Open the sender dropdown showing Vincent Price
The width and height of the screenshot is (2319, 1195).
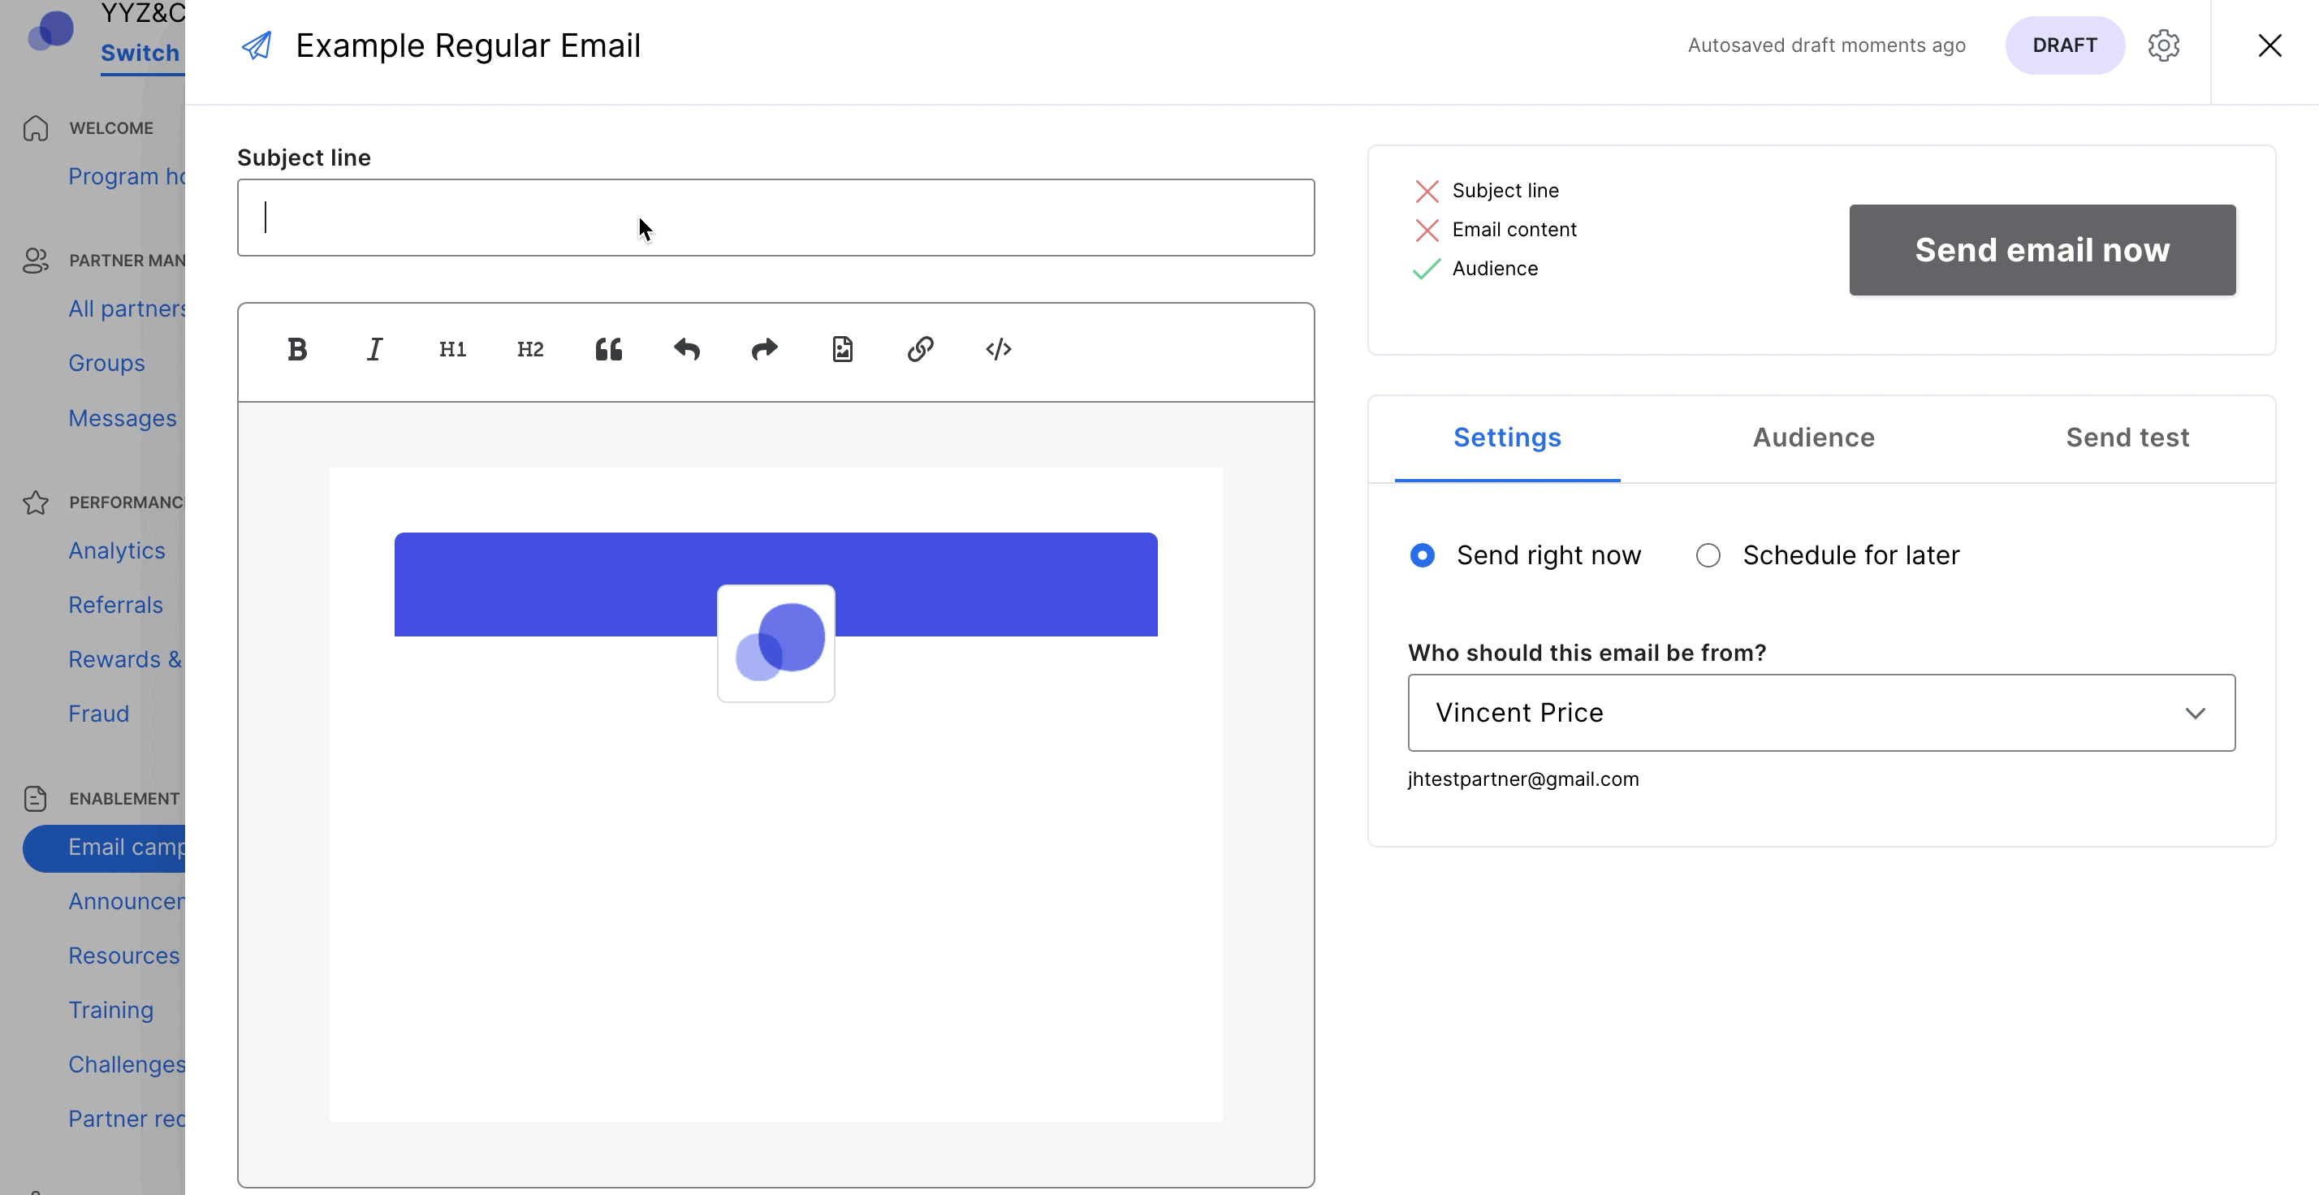(x=1821, y=713)
